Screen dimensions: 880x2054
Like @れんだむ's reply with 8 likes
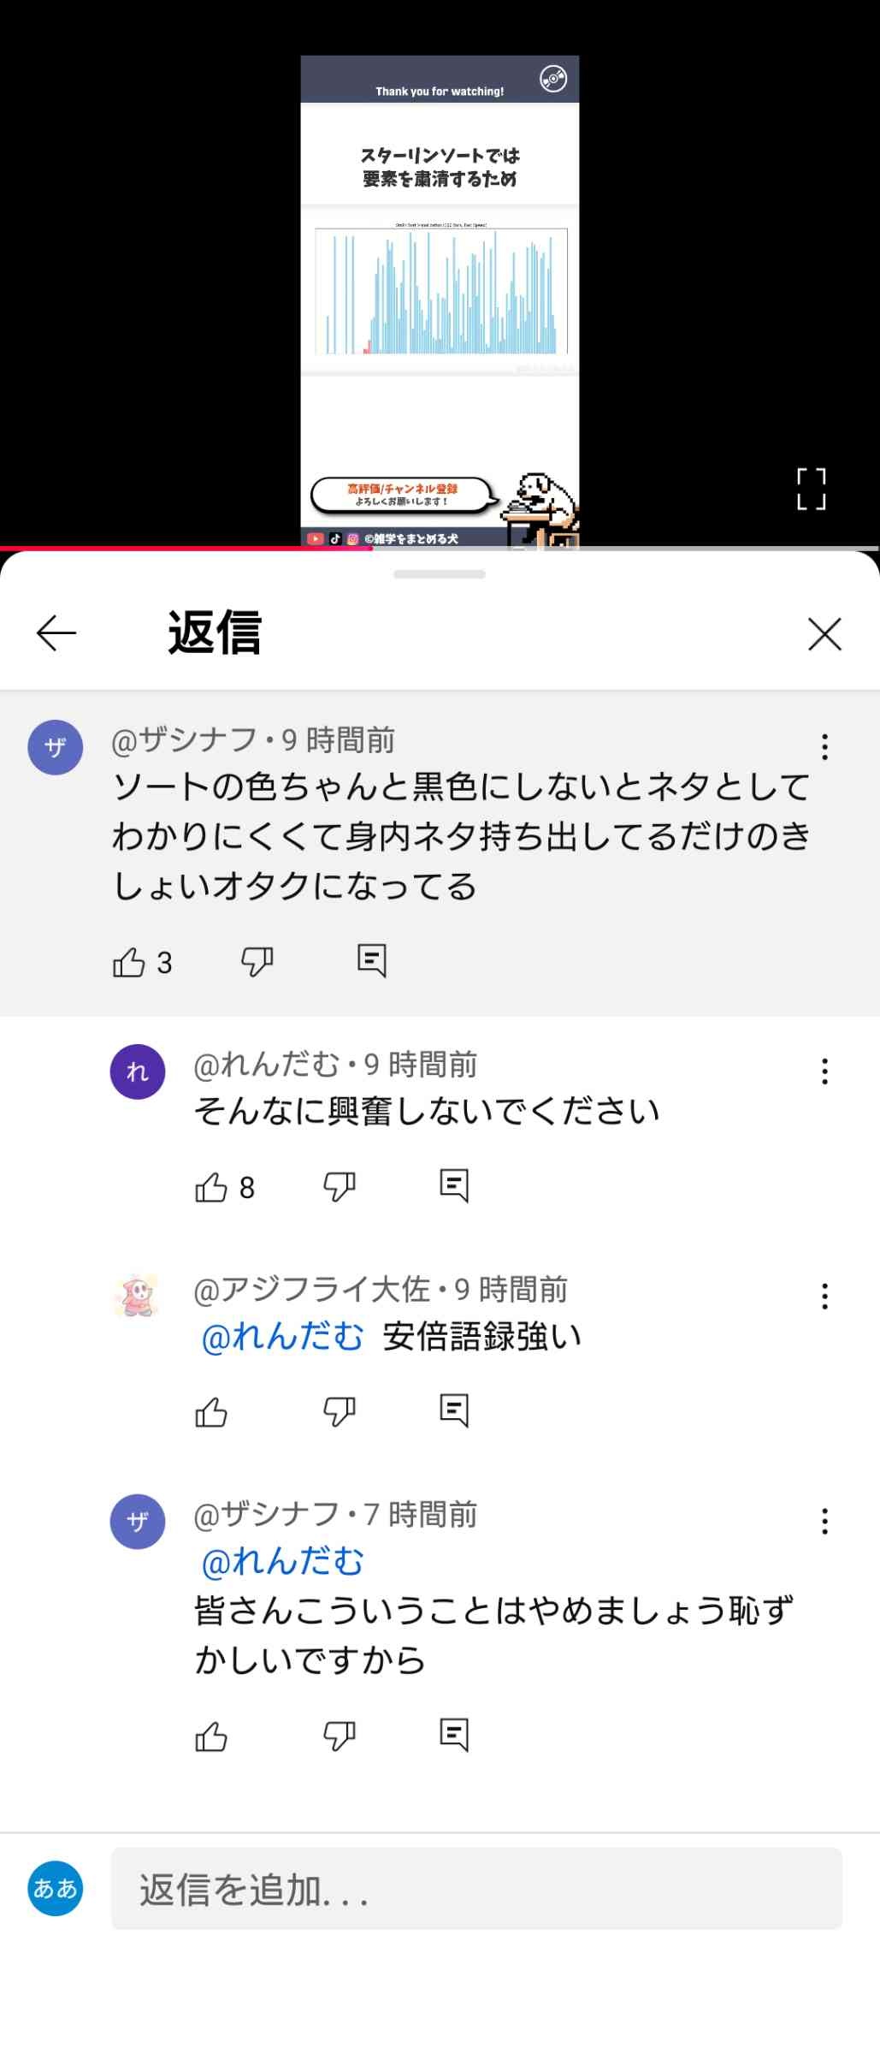click(x=211, y=1187)
